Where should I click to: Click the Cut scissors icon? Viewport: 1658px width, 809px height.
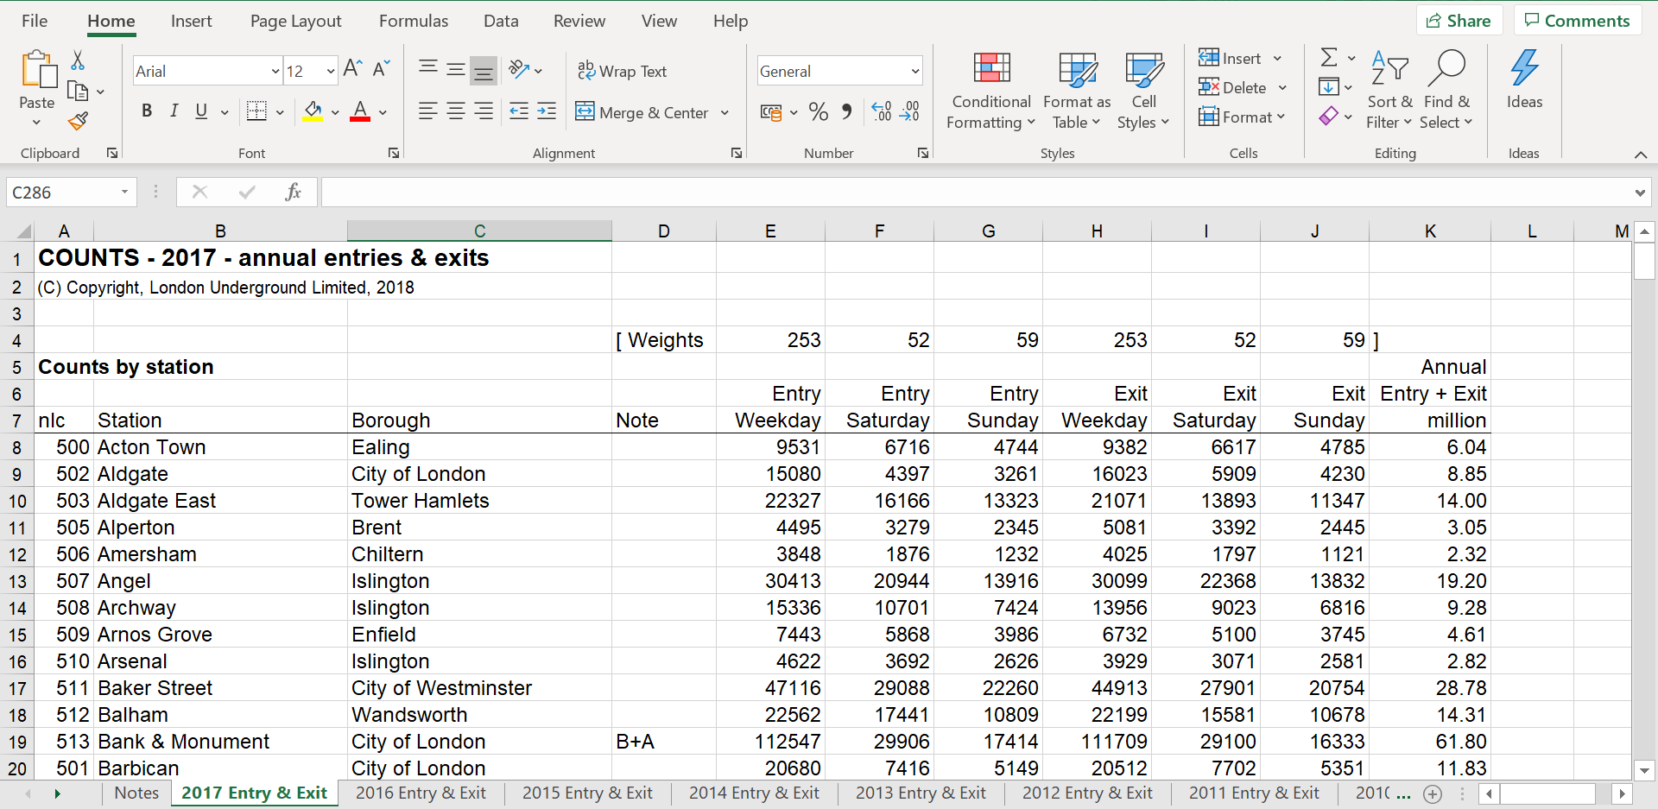pyautogui.click(x=78, y=60)
